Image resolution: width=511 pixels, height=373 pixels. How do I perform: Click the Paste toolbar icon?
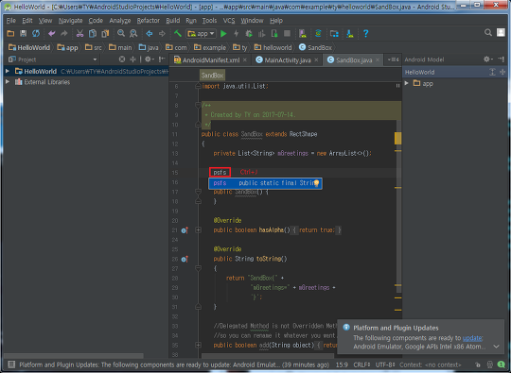(x=105, y=33)
